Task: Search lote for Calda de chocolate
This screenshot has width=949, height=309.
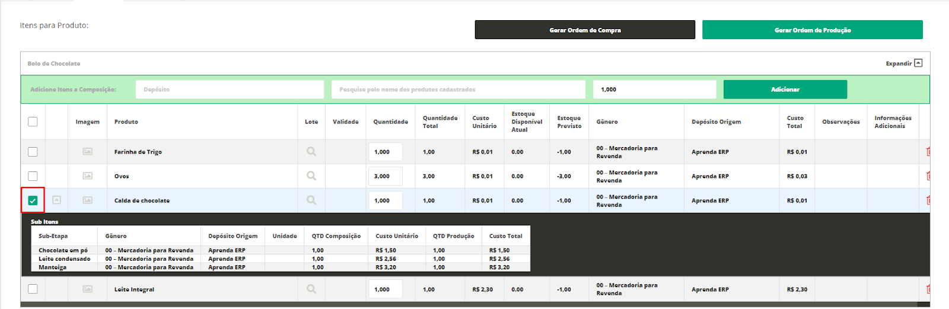Action: [311, 200]
